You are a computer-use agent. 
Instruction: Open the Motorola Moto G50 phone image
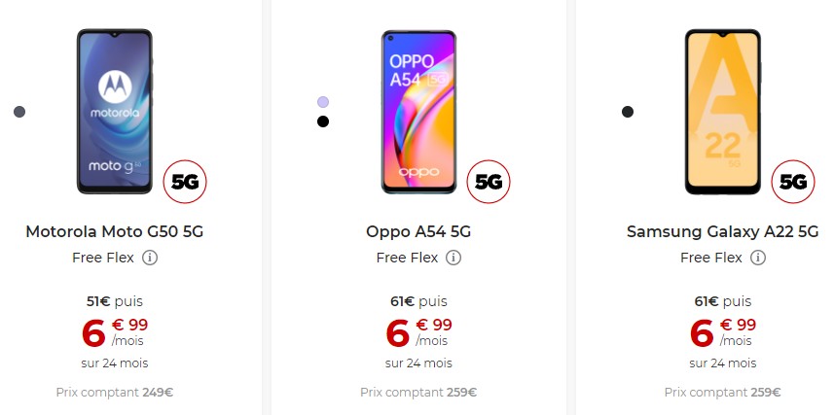115,111
